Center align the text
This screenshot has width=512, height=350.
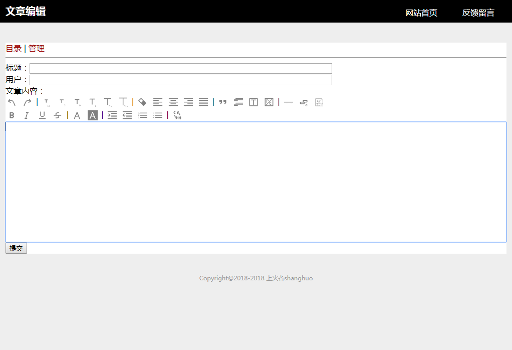[x=173, y=102]
